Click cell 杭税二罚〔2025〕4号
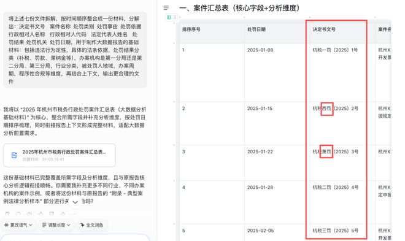The image size is (405, 241). coord(336,188)
